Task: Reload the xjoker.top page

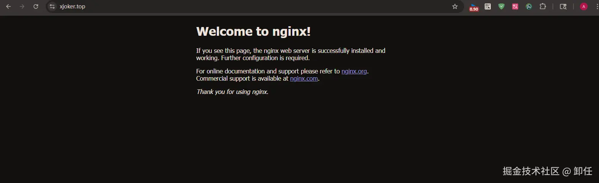Action: click(36, 6)
